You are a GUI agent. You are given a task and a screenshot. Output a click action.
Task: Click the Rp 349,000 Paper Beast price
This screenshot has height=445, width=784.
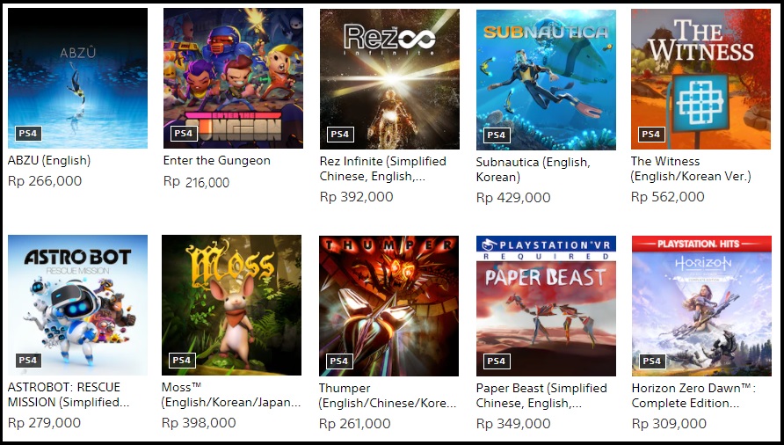[x=513, y=424]
